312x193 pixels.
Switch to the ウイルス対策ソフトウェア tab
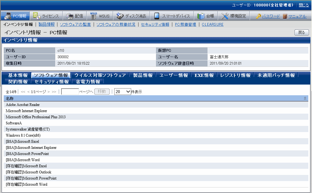100,75
